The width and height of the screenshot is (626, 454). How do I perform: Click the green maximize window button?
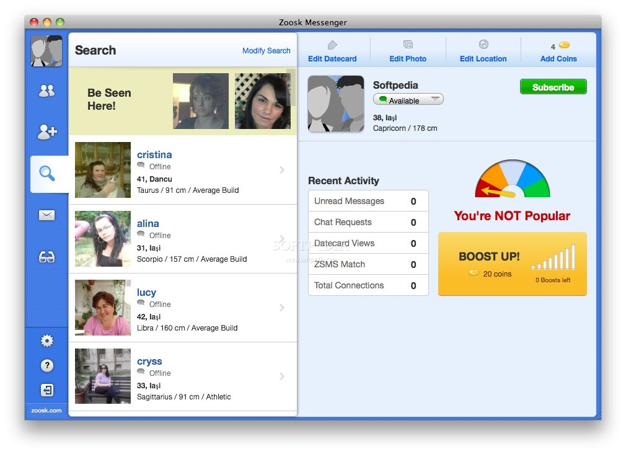tap(60, 22)
